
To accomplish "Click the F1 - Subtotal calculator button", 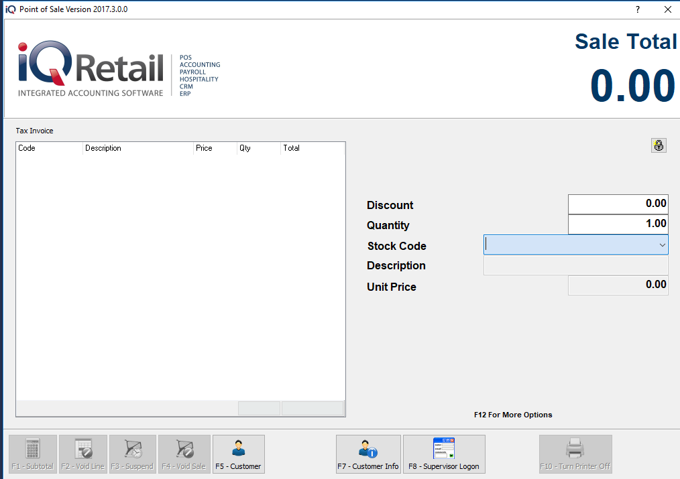I will pos(32,454).
